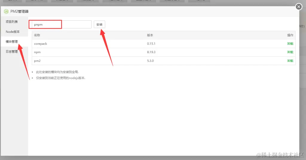The height and width of the screenshot is (160, 306).
Task: Switch to the Node版本 tab
Action: (x=13, y=32)
